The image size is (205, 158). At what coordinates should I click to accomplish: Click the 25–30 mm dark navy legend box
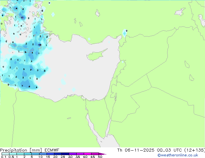click(65, 154)
